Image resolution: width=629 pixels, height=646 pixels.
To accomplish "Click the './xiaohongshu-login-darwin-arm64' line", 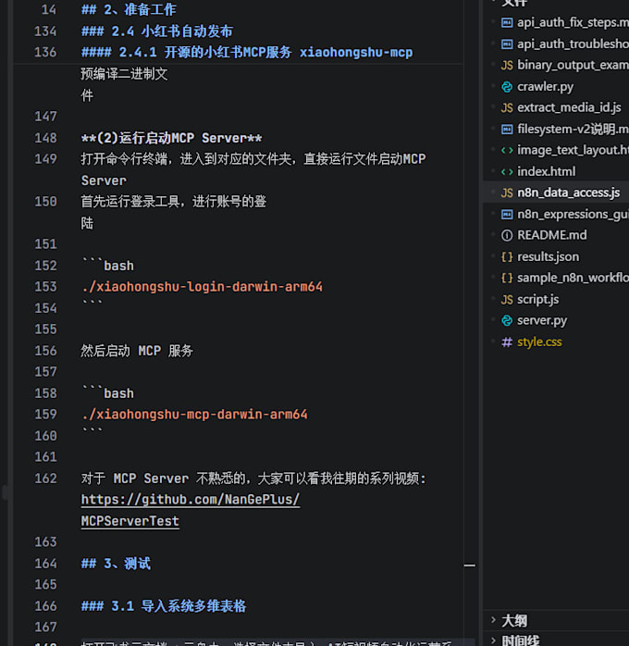I will pyautogui.click(x=203, y=286).
